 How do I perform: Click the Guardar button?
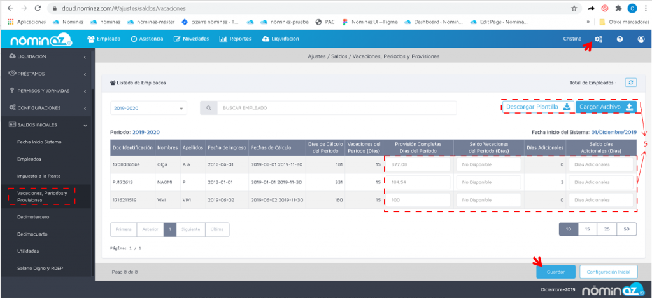(x=555, y=272)
